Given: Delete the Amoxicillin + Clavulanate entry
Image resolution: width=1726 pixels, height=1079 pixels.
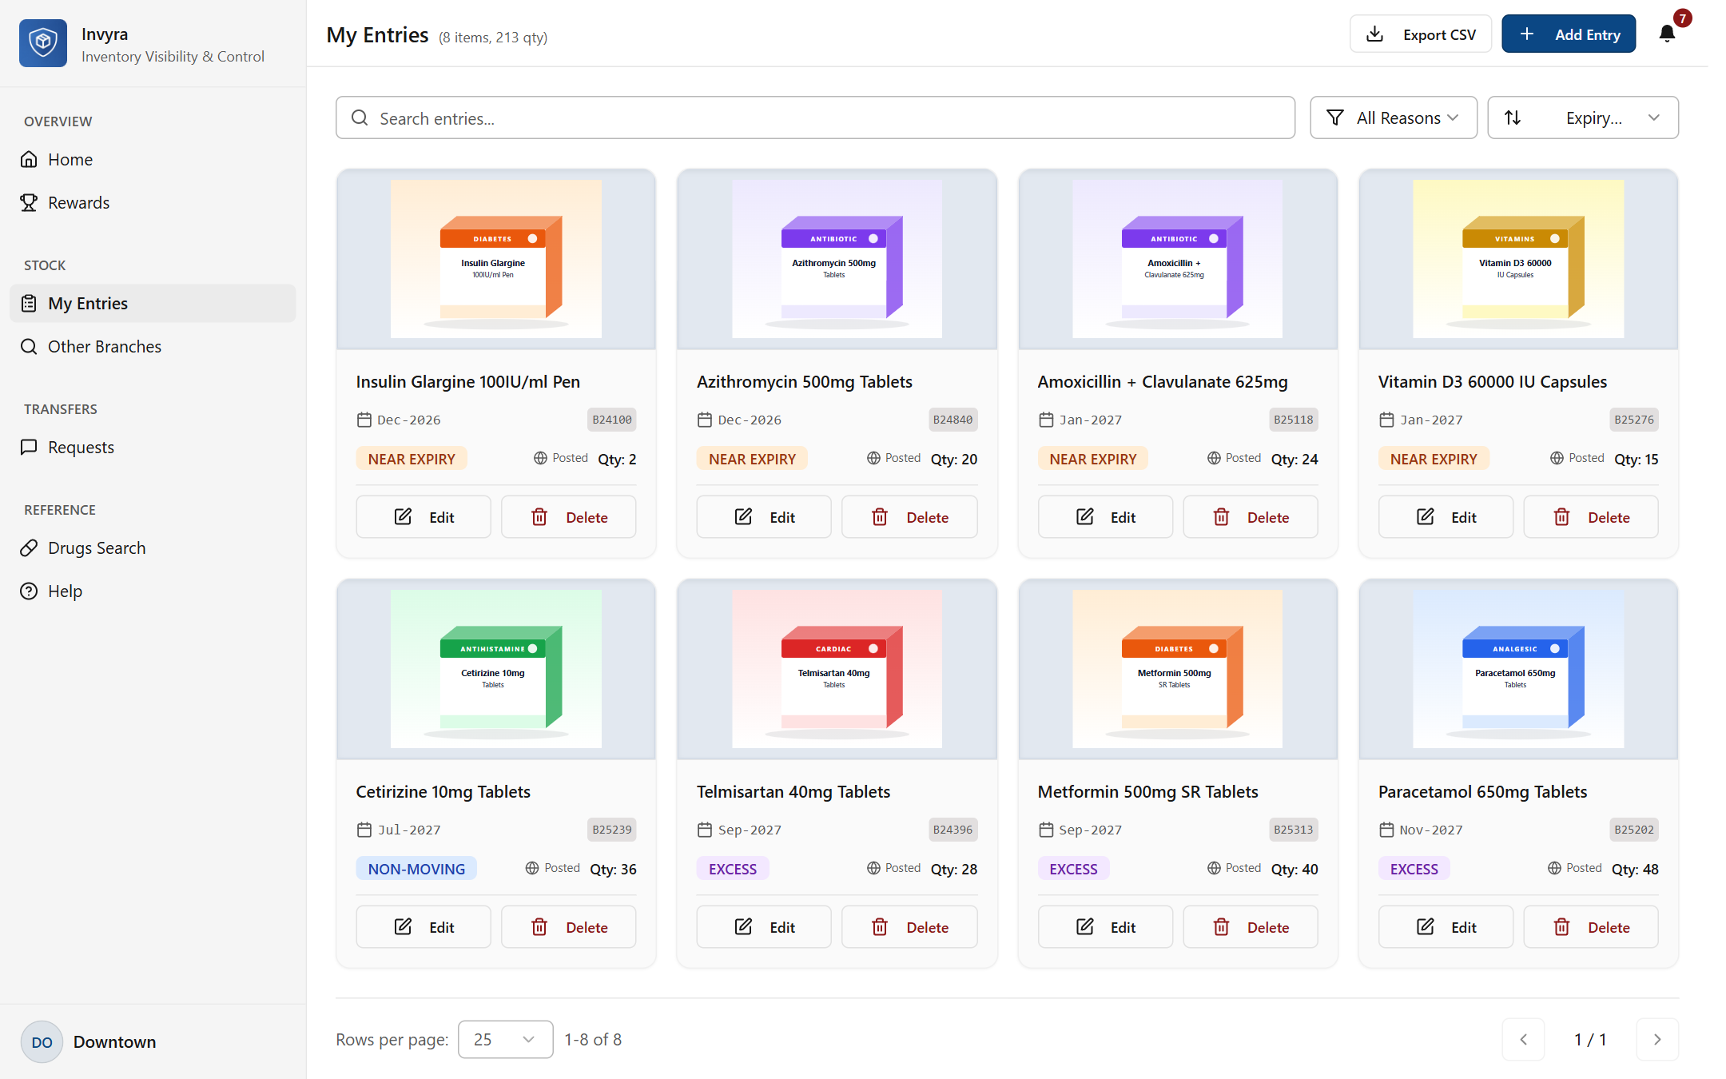Looking at the screenshot, I should pos(1251,517).
